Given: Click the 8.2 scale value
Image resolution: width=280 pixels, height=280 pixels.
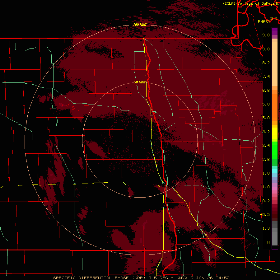Looking at the screenshot, I should 266,63.
